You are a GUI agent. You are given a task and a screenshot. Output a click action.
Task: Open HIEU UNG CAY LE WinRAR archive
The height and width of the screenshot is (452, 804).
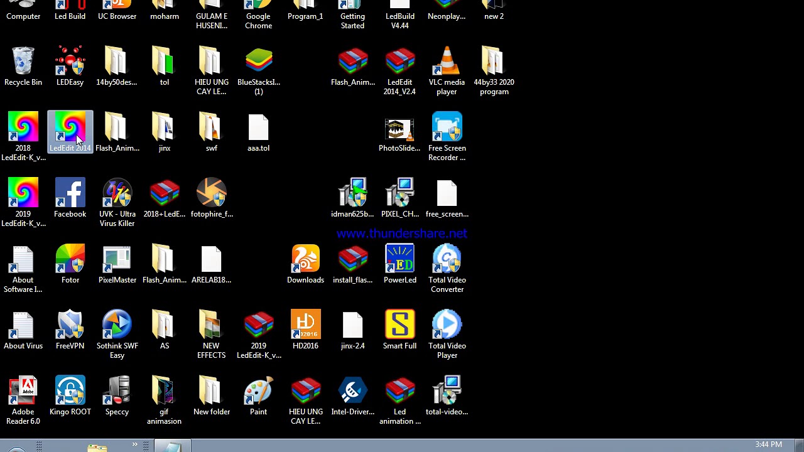pos(306,400)
